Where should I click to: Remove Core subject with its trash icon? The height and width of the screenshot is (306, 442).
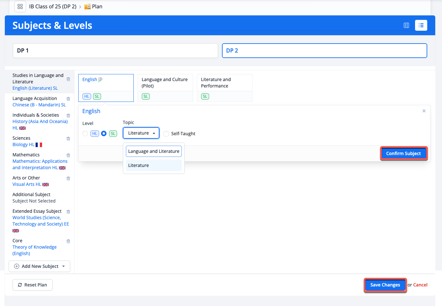coord(68,241)
